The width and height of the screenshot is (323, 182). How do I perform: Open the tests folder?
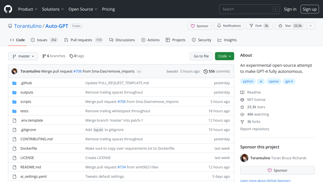[x=24, y=111]
